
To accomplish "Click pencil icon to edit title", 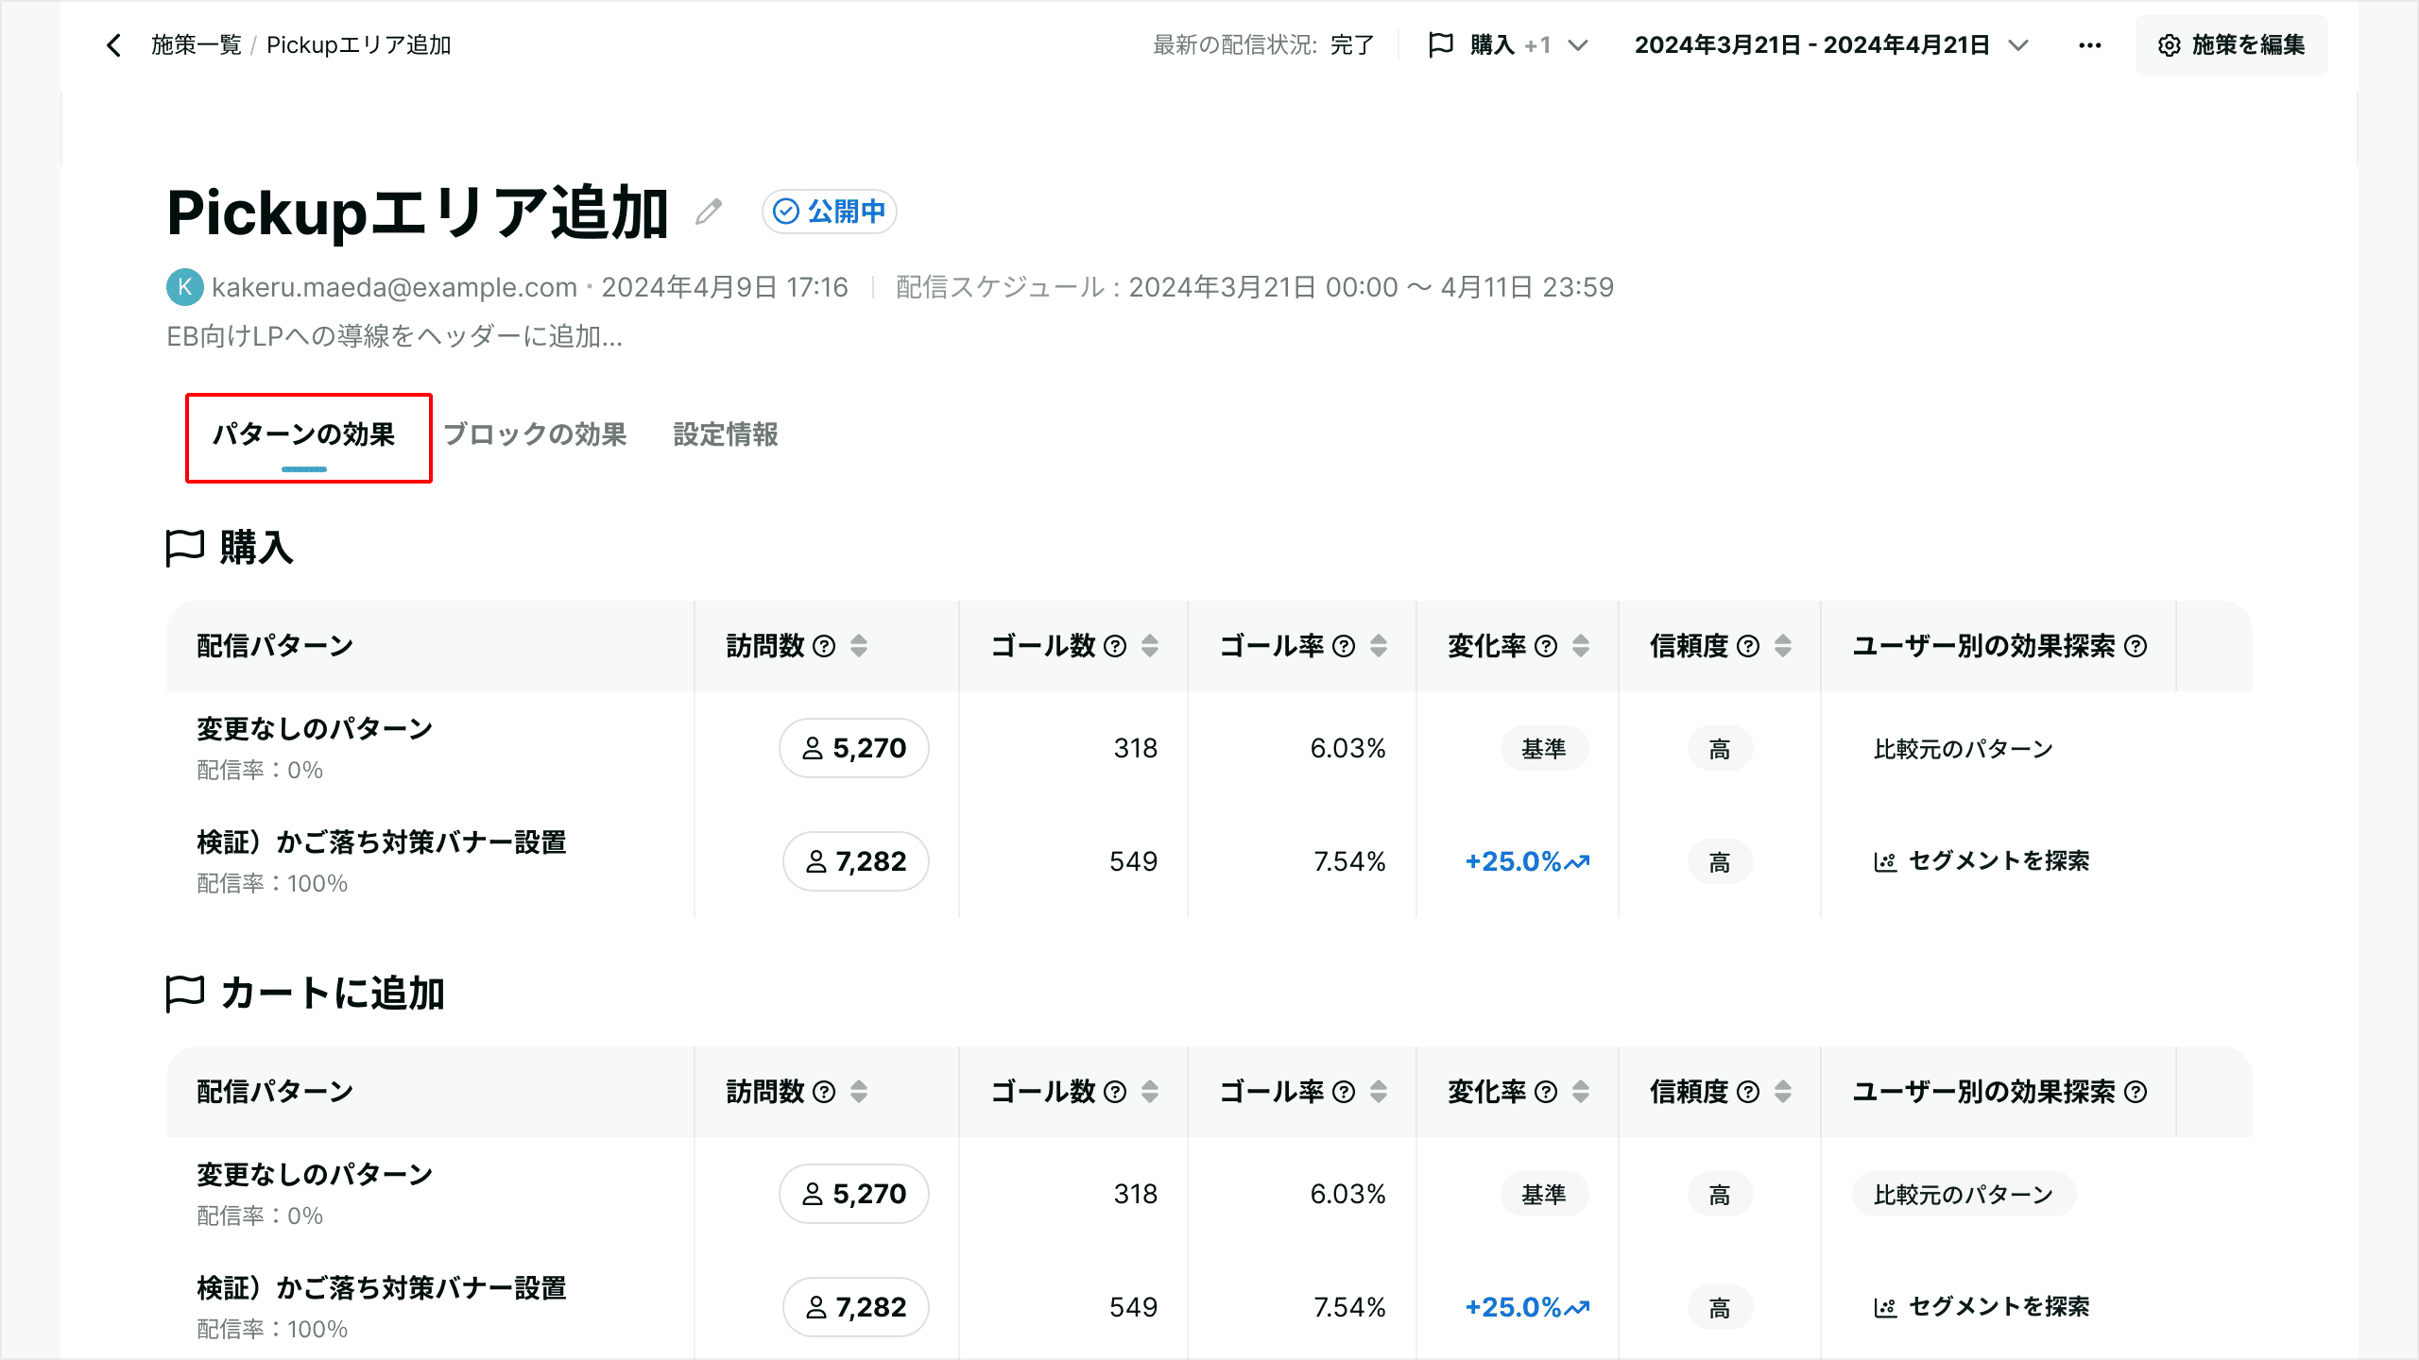I will 709,212.
